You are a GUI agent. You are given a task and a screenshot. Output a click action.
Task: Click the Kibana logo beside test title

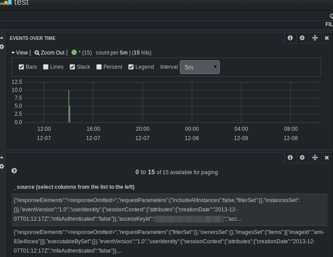tap(6, 3)
